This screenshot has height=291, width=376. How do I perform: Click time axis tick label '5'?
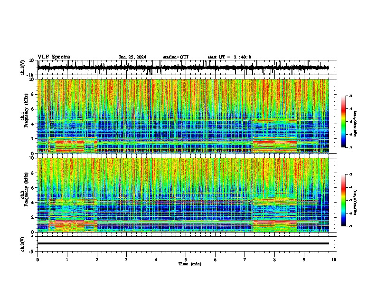click(186, 260)
